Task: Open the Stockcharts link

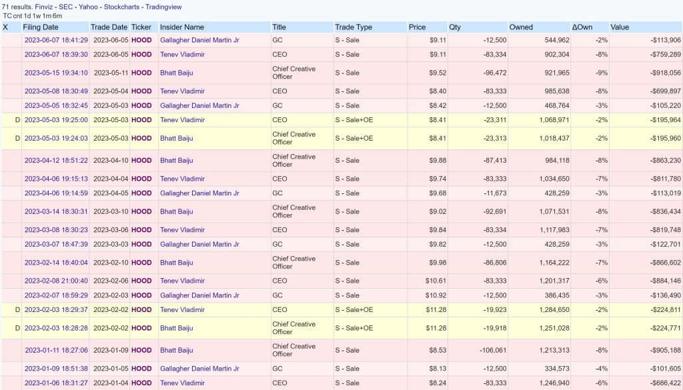Action: pos(121,7)
